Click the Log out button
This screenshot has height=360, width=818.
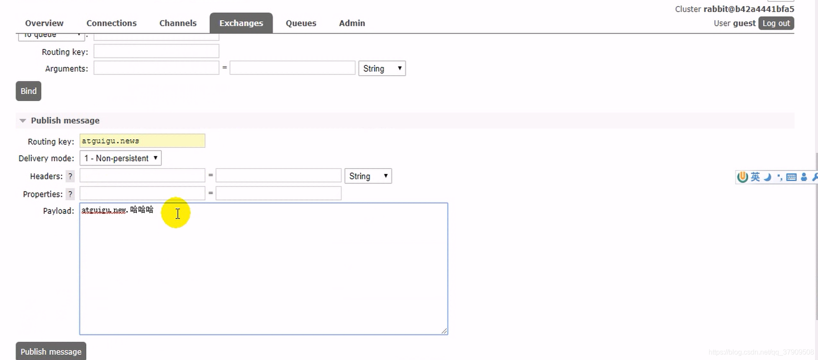point(776,23)
